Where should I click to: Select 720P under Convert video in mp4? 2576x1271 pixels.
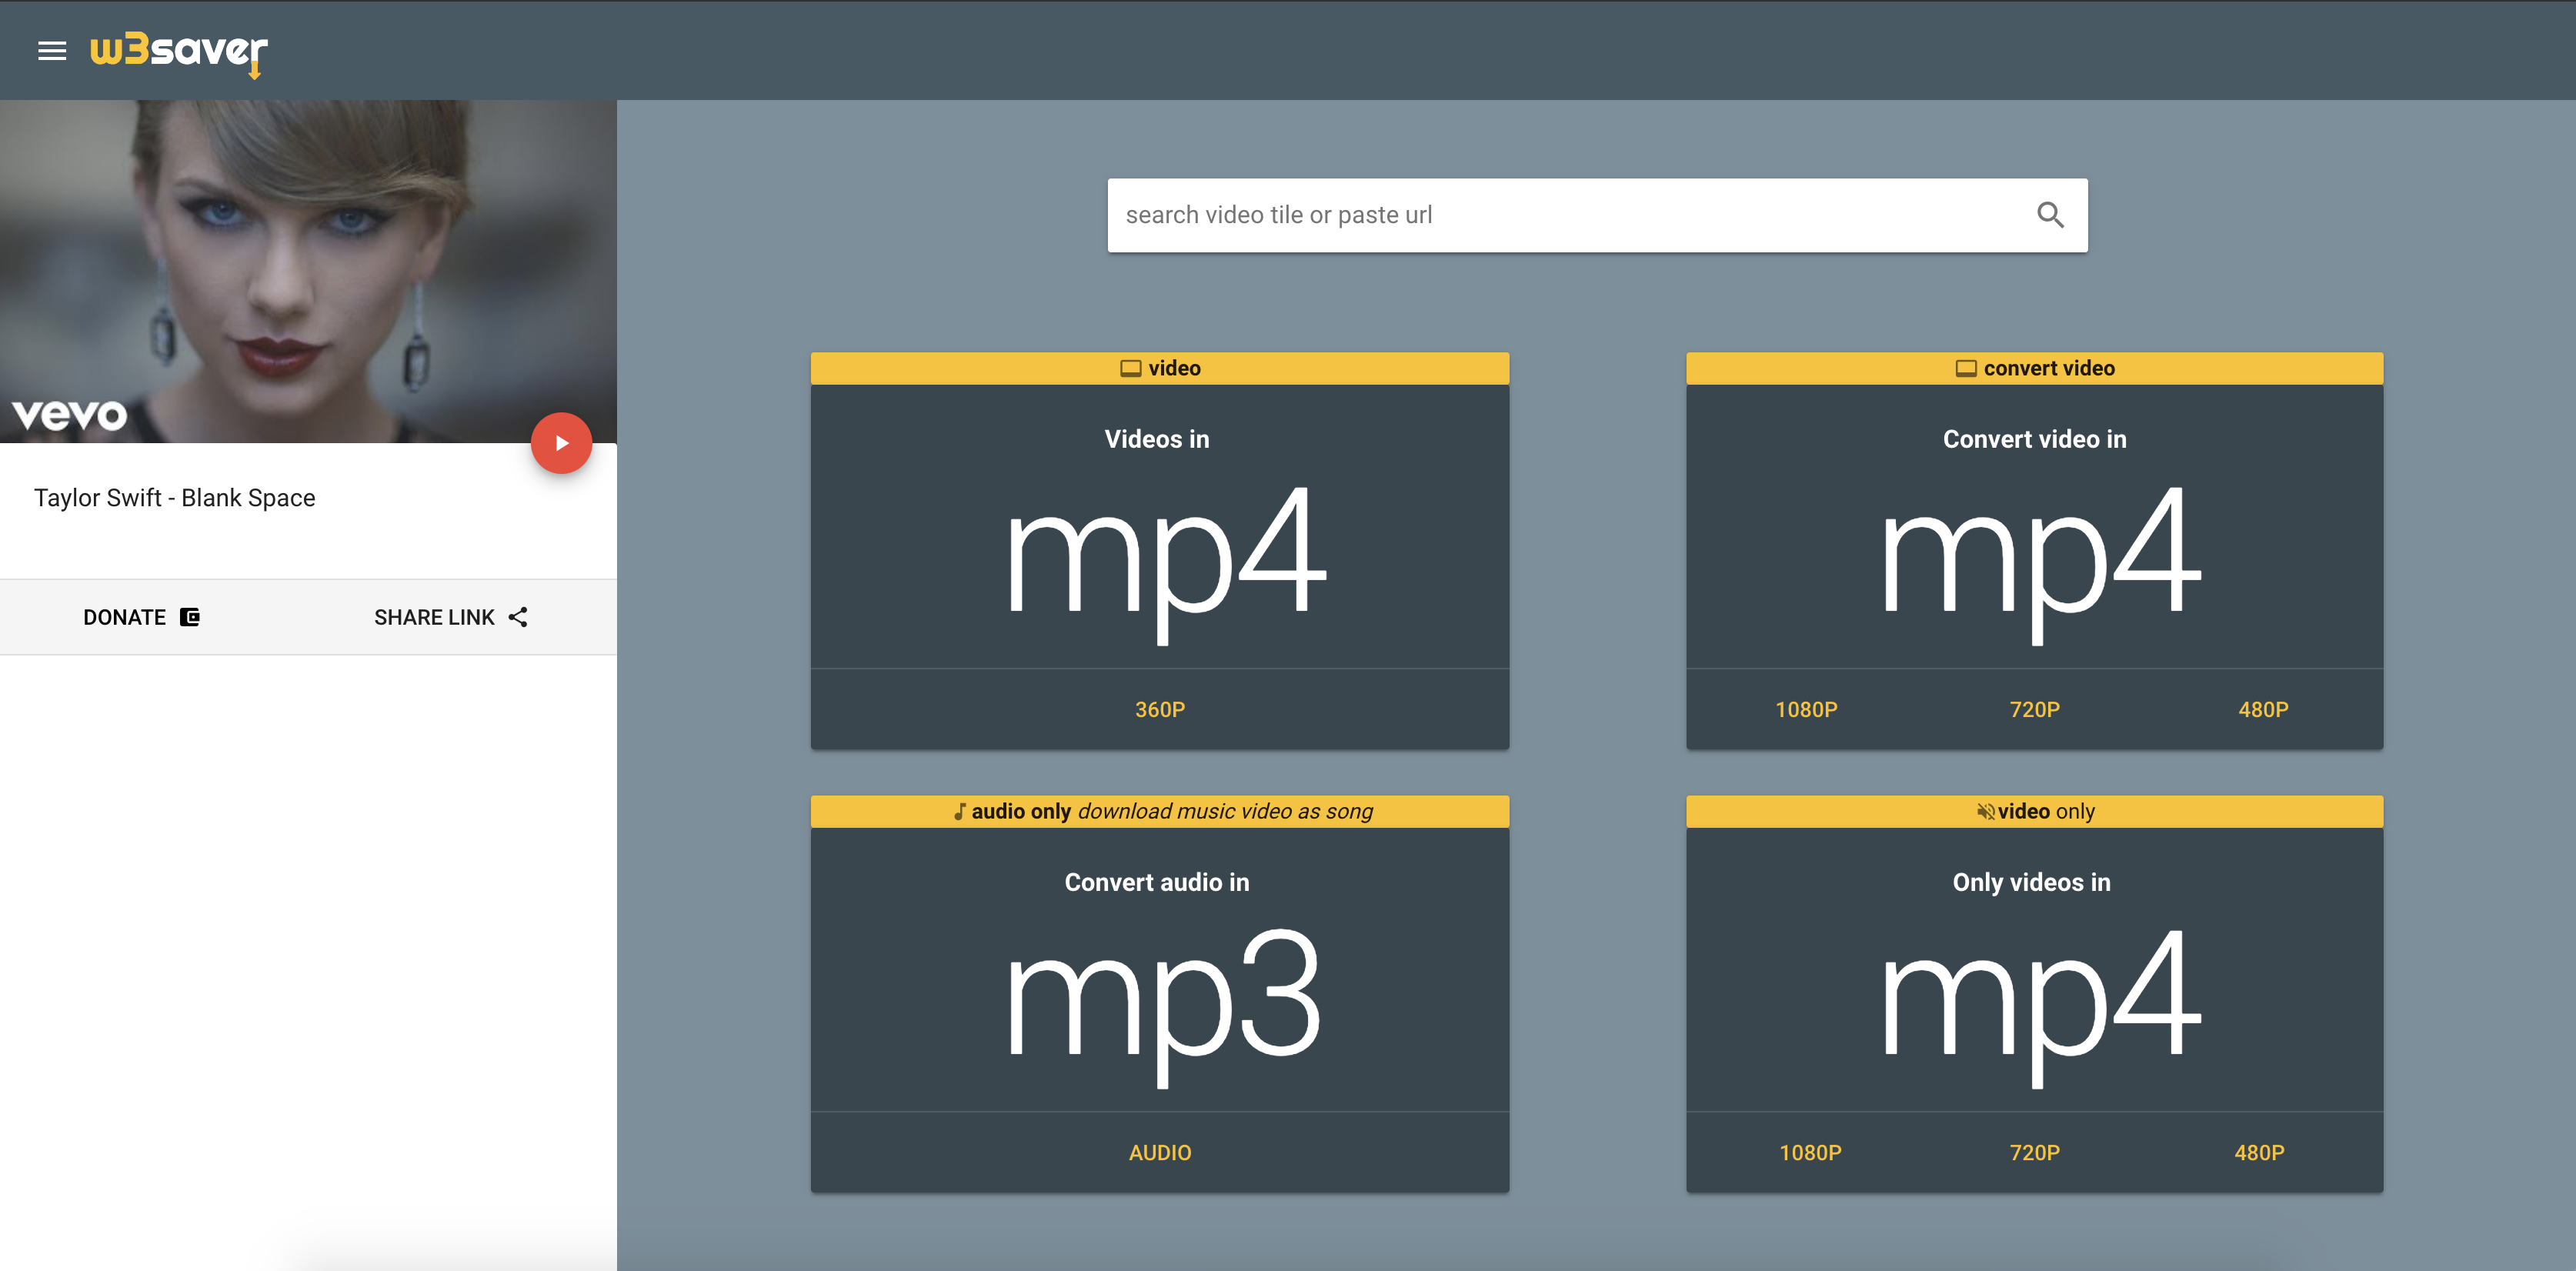[x=2035, y=709]
